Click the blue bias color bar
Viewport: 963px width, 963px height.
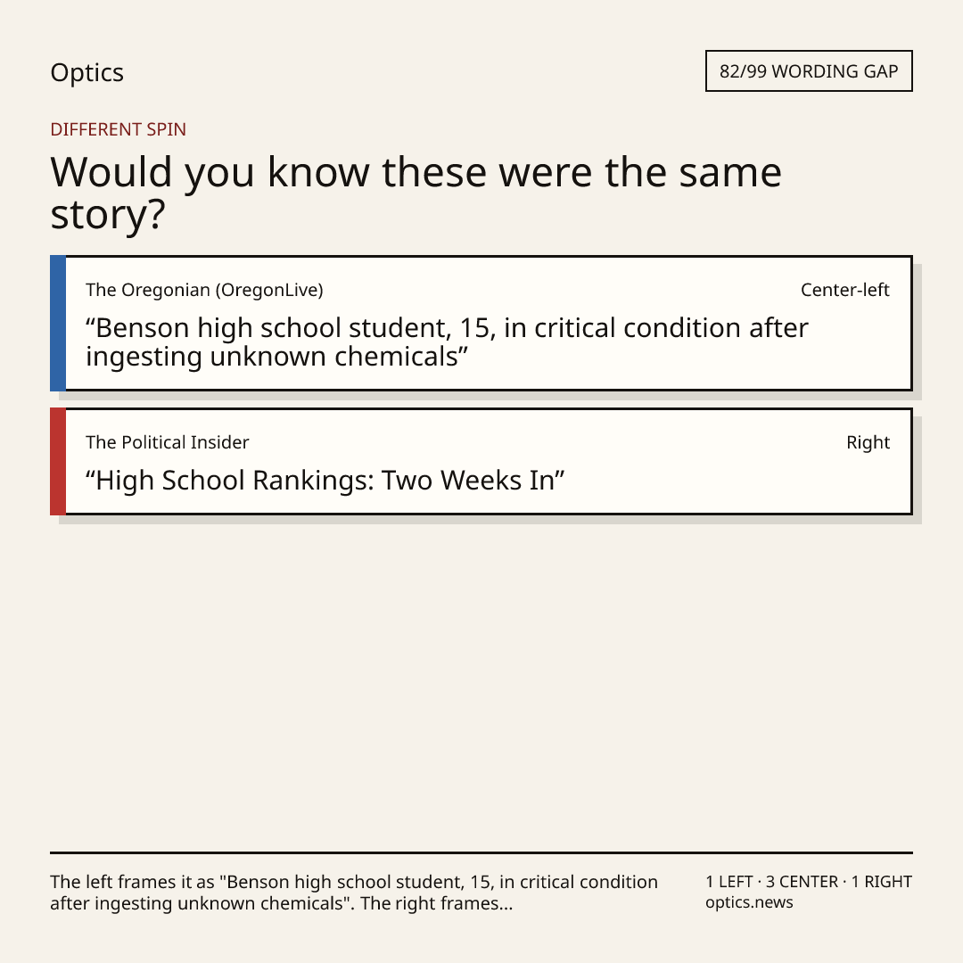tap(58, 323)
